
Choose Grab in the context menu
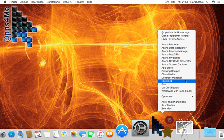tap(177, 84)
